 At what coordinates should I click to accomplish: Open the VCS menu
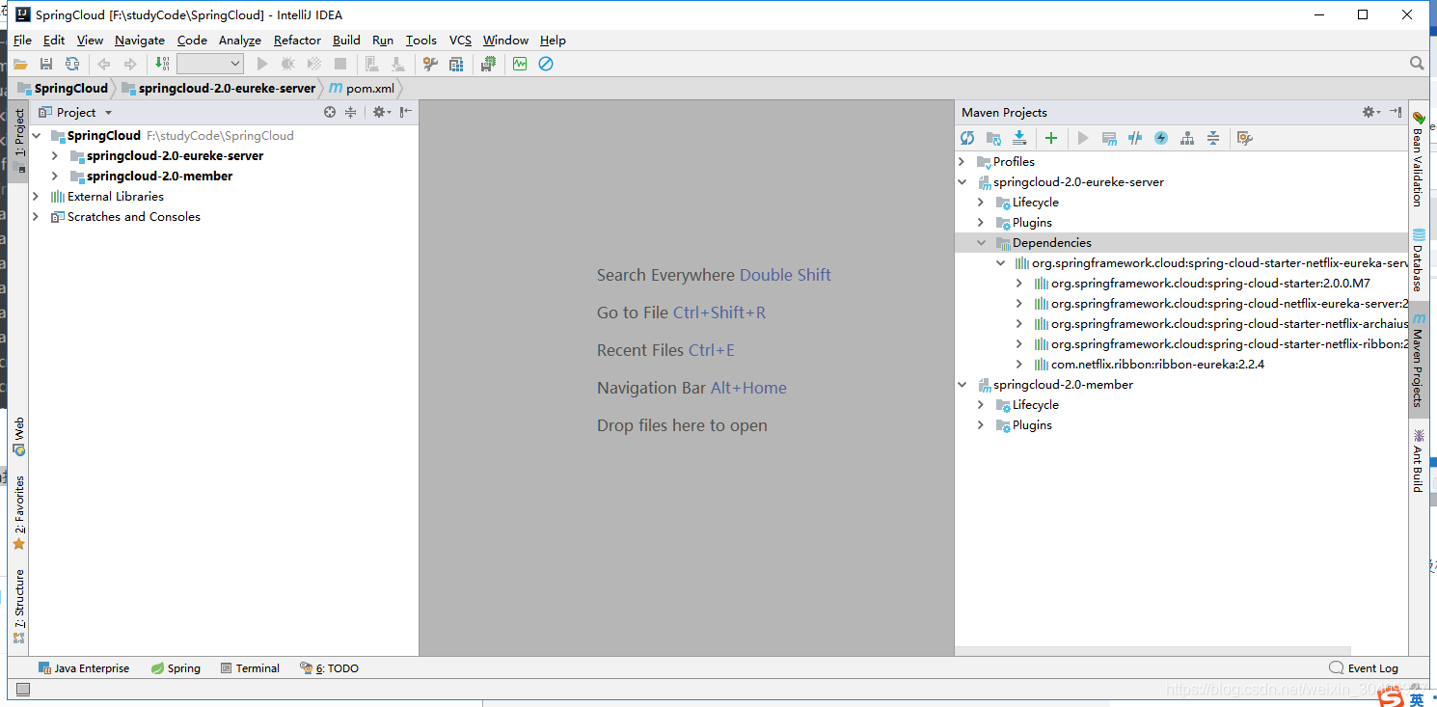[461, 41]
